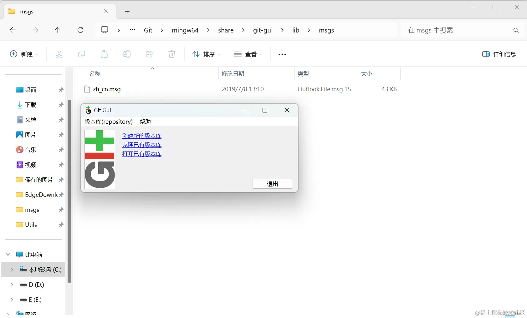Expand the chevron after Git in breadcrumb
Viewport: 527px width, 318px height.
click(162, 30)
